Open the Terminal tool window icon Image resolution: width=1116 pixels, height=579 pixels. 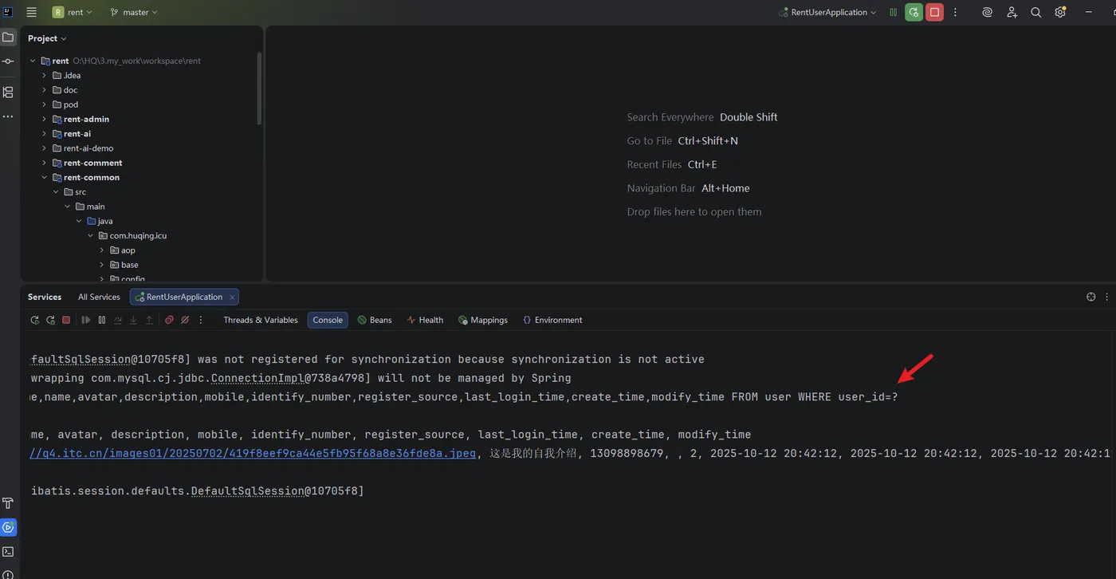8,551
